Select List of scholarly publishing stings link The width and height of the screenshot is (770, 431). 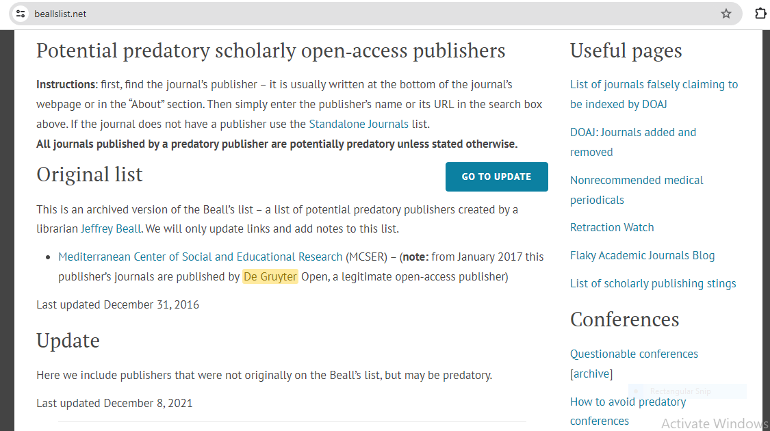point(653,283)
